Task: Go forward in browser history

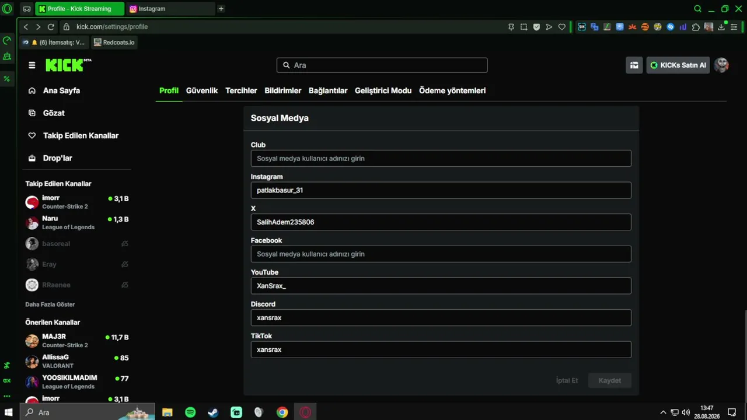Action: (x=38, y=27)
